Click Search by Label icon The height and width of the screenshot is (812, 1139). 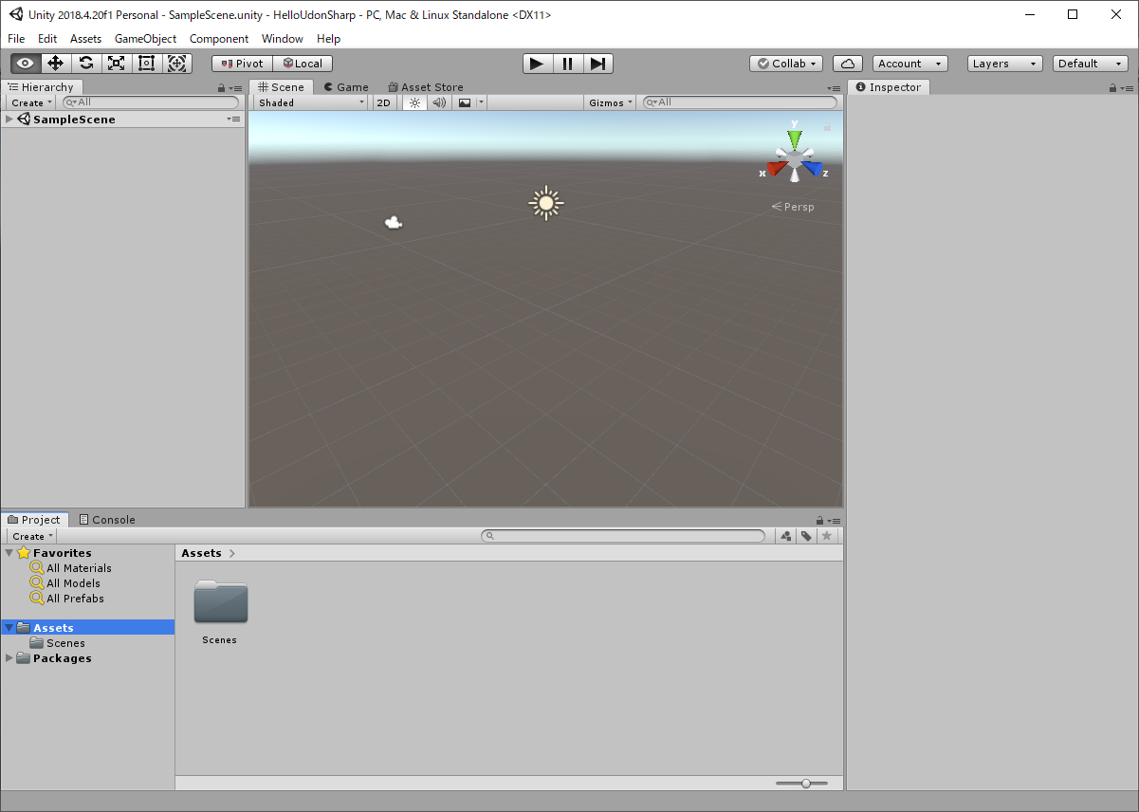click(x=806, y=536)
